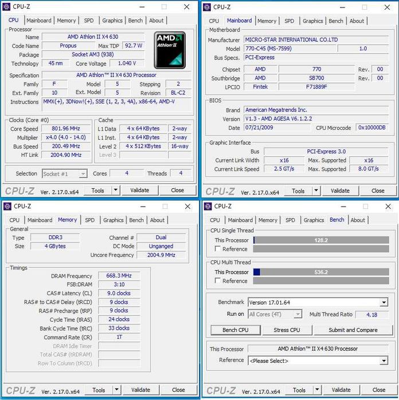Open the Tools dropdown arrow in the CPU window

tap(116, 191)
